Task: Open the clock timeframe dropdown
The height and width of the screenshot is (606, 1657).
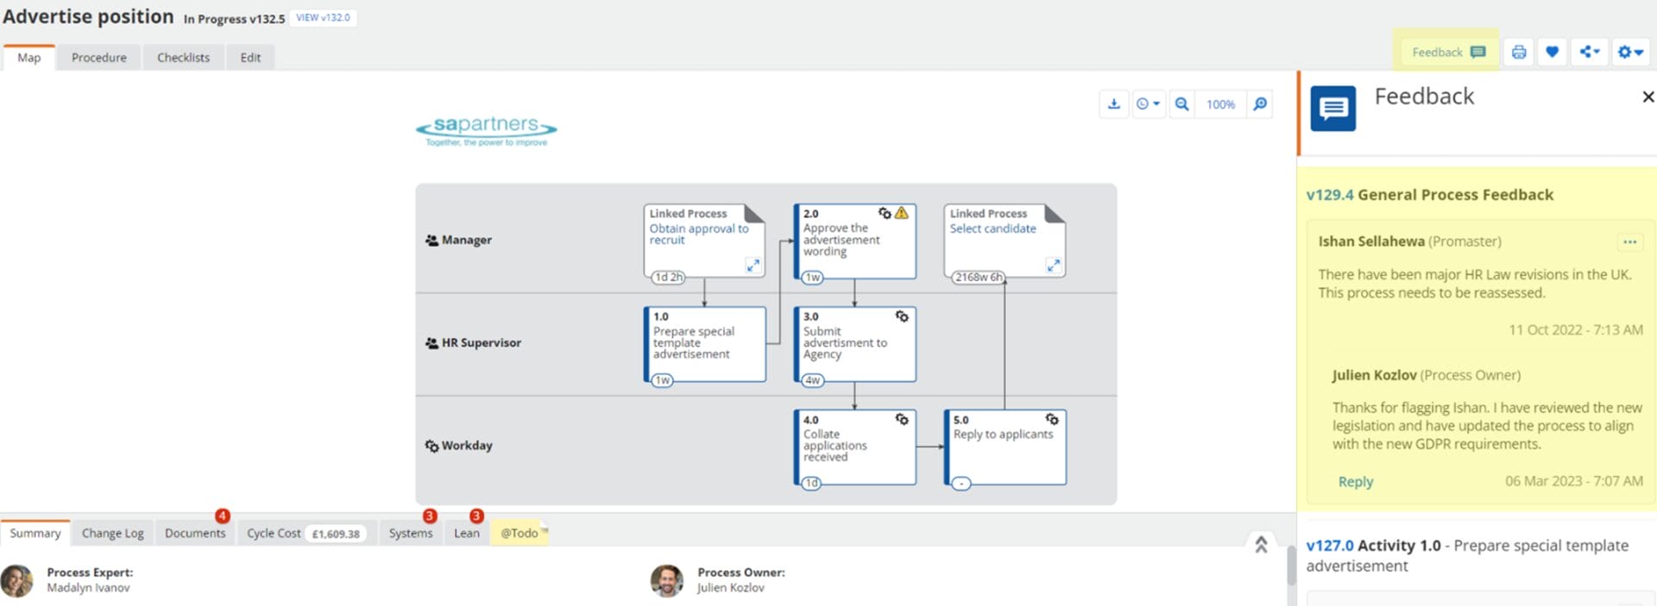Action: [1147, 104]
